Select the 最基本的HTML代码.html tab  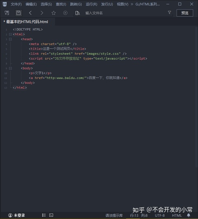click(27, 22)
